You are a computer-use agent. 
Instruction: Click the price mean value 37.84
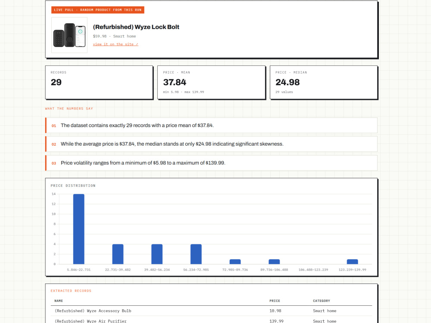pos(175,82)
